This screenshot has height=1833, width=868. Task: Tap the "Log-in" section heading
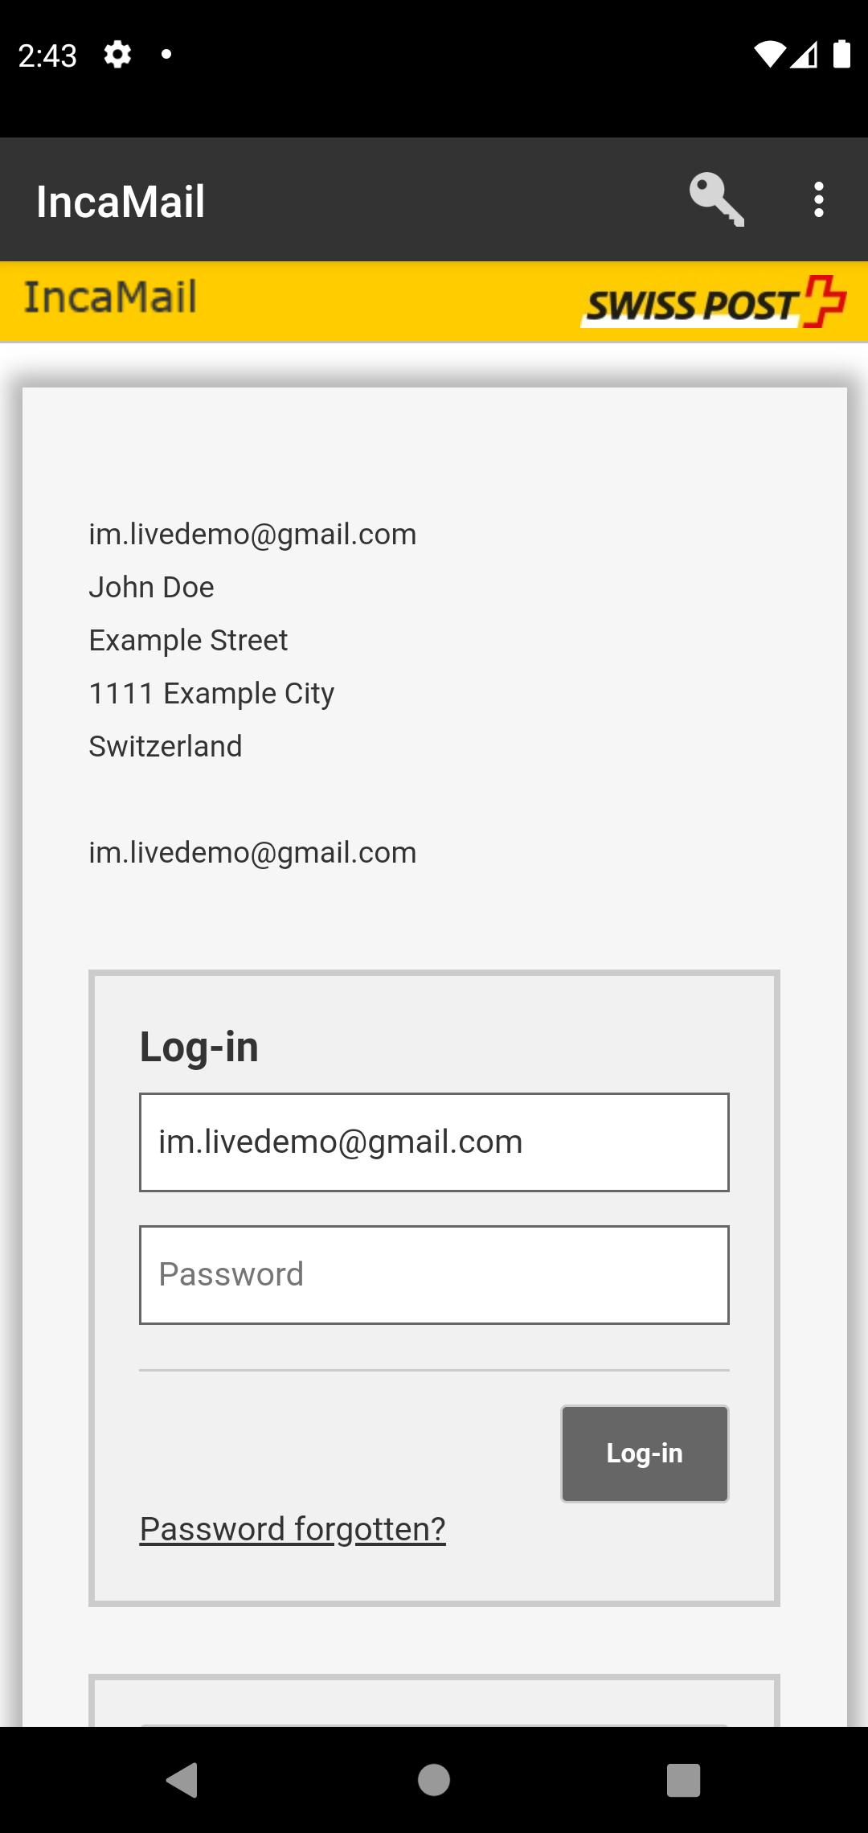(199, 1047)
